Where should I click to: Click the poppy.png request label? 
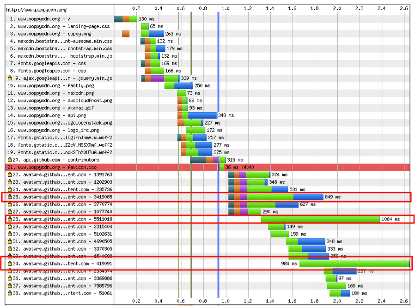pyautogui.click(x=50, y=34)
